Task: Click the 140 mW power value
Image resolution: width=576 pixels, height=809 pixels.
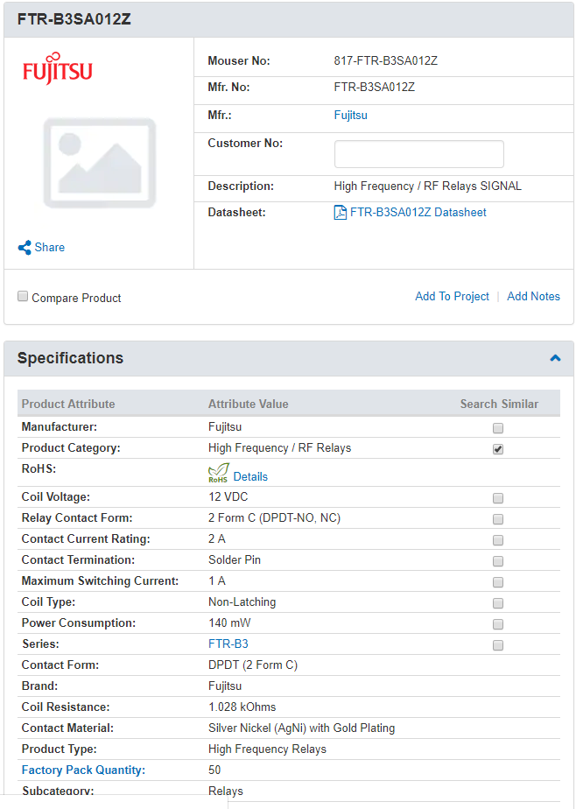Action: 229,623
